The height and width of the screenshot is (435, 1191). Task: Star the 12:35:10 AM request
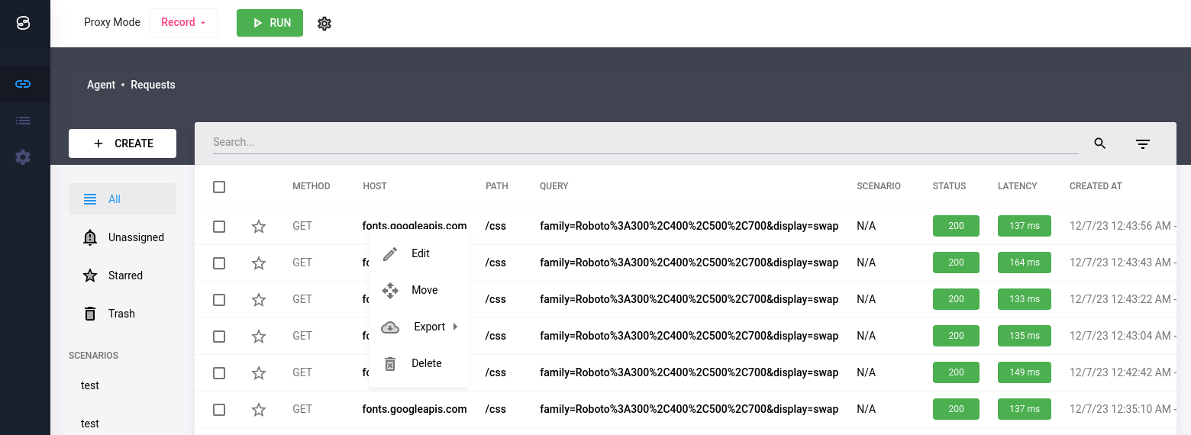pos(259,410)
